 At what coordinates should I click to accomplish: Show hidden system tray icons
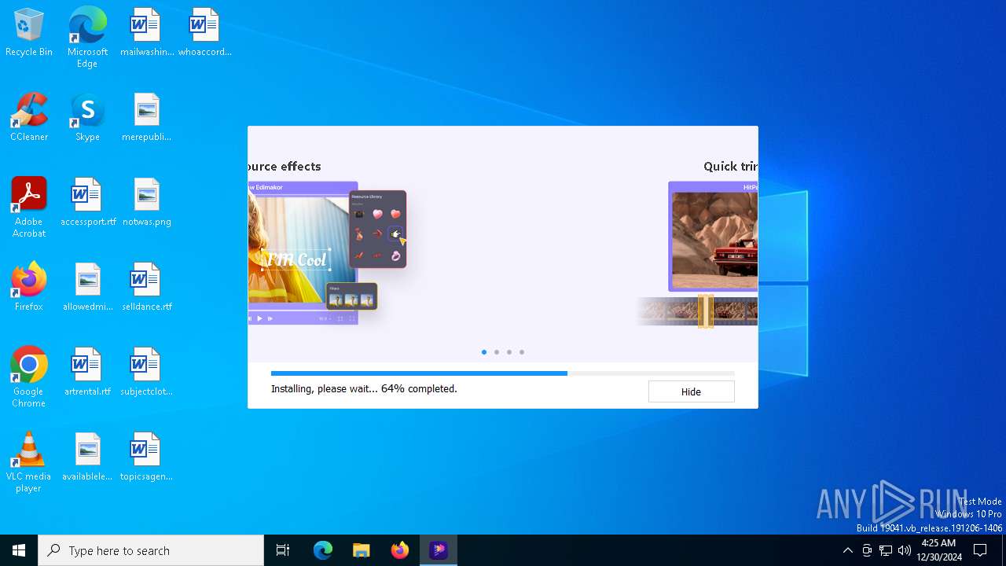coord(847,550)
